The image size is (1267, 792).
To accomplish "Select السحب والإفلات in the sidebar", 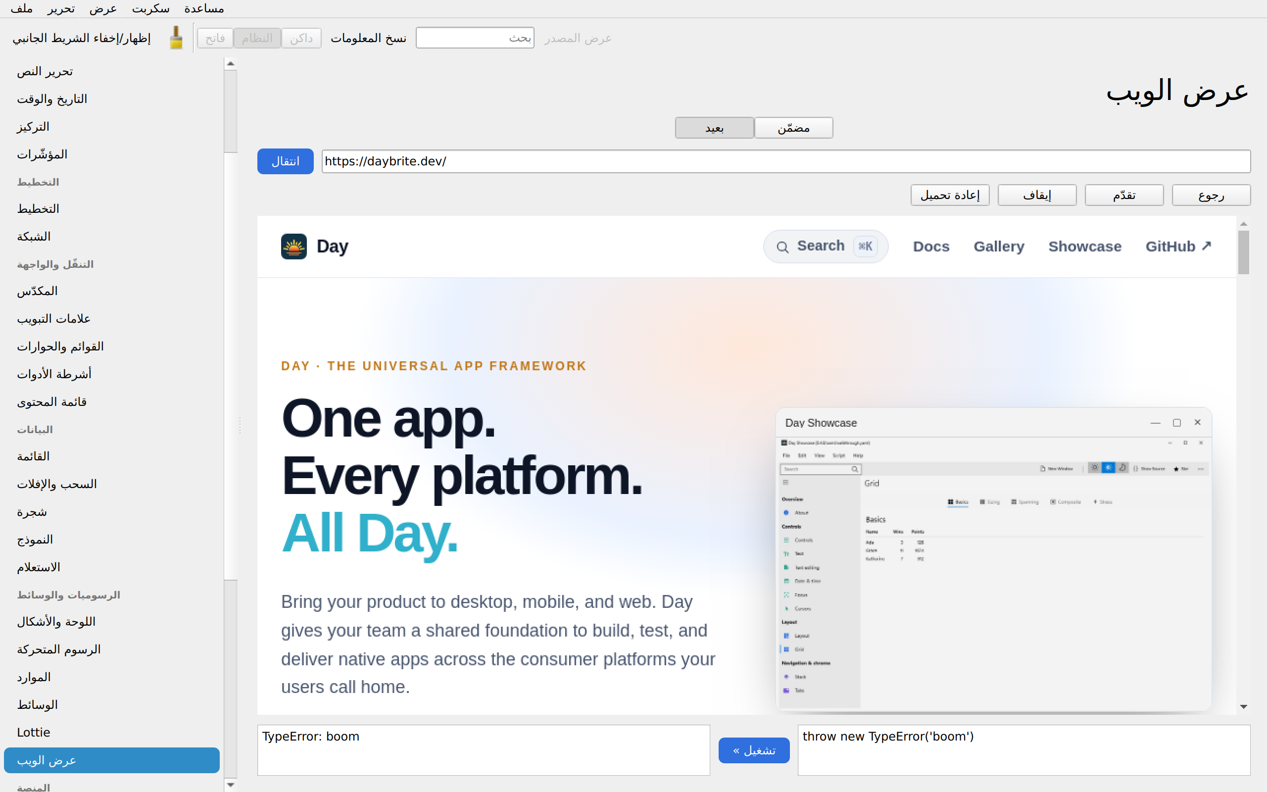I will [111, 484].
